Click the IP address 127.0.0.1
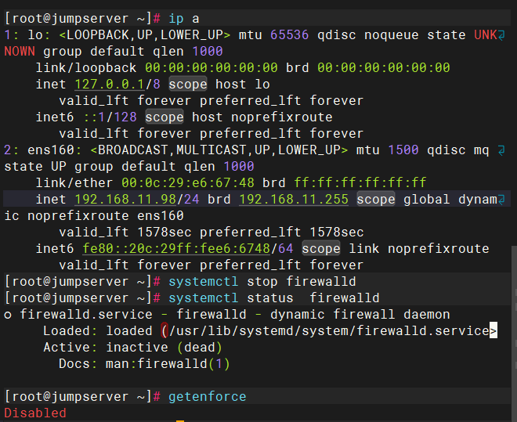 click(110, 85)
